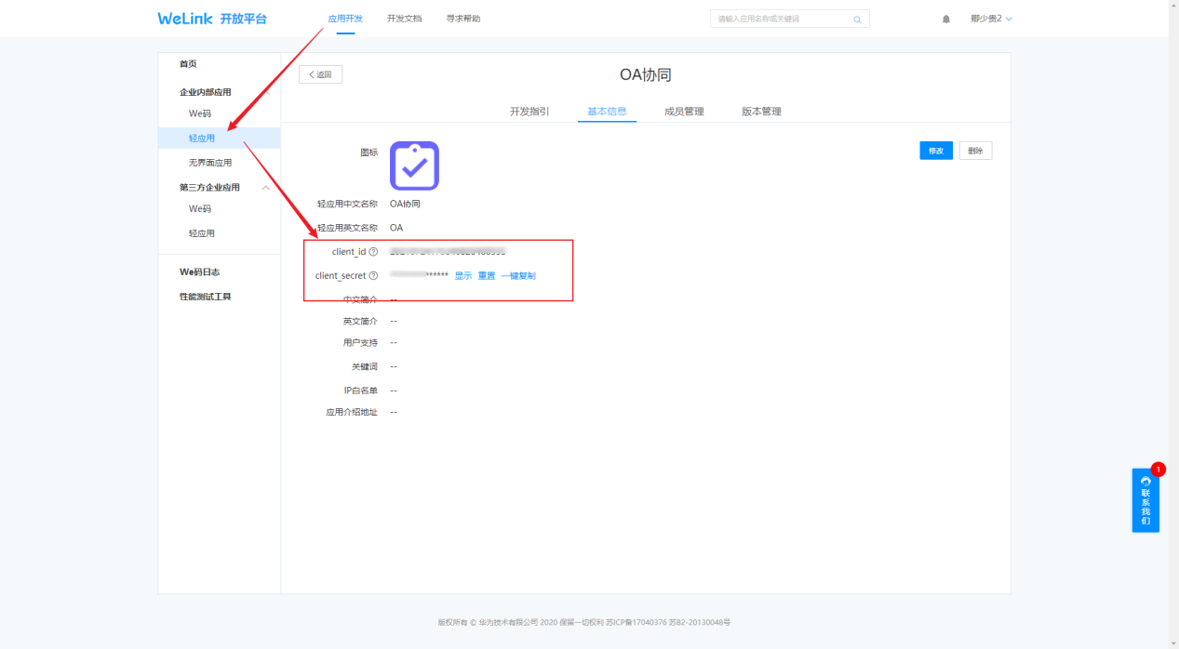The width and height of the screenshot is (1179, 649).
Task: Open the 联系我们 contact widget
Action: [1146, 500]
